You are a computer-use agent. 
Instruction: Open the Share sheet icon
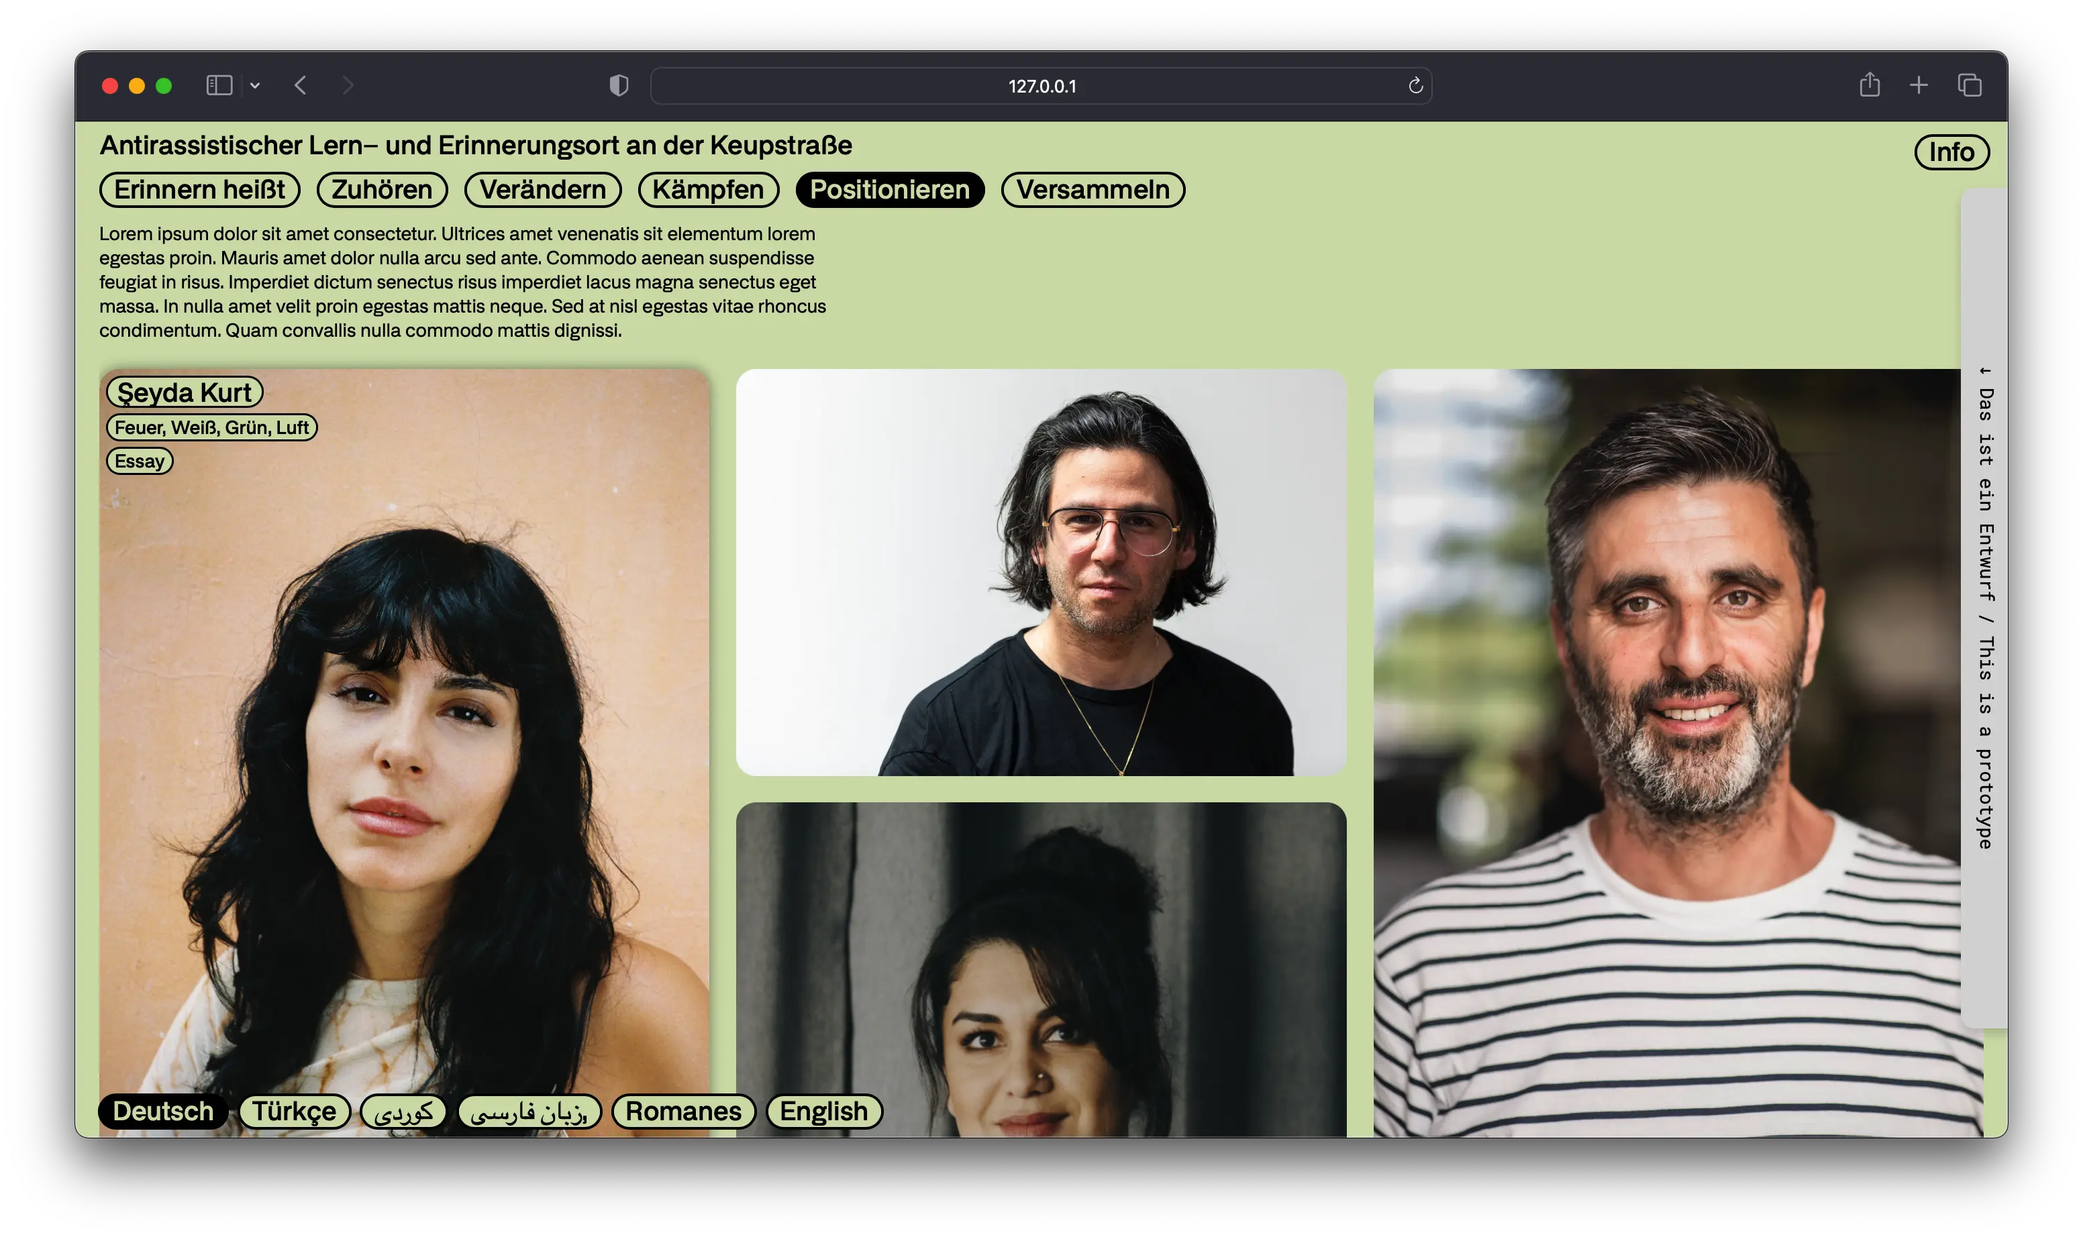click(1870, 85)
